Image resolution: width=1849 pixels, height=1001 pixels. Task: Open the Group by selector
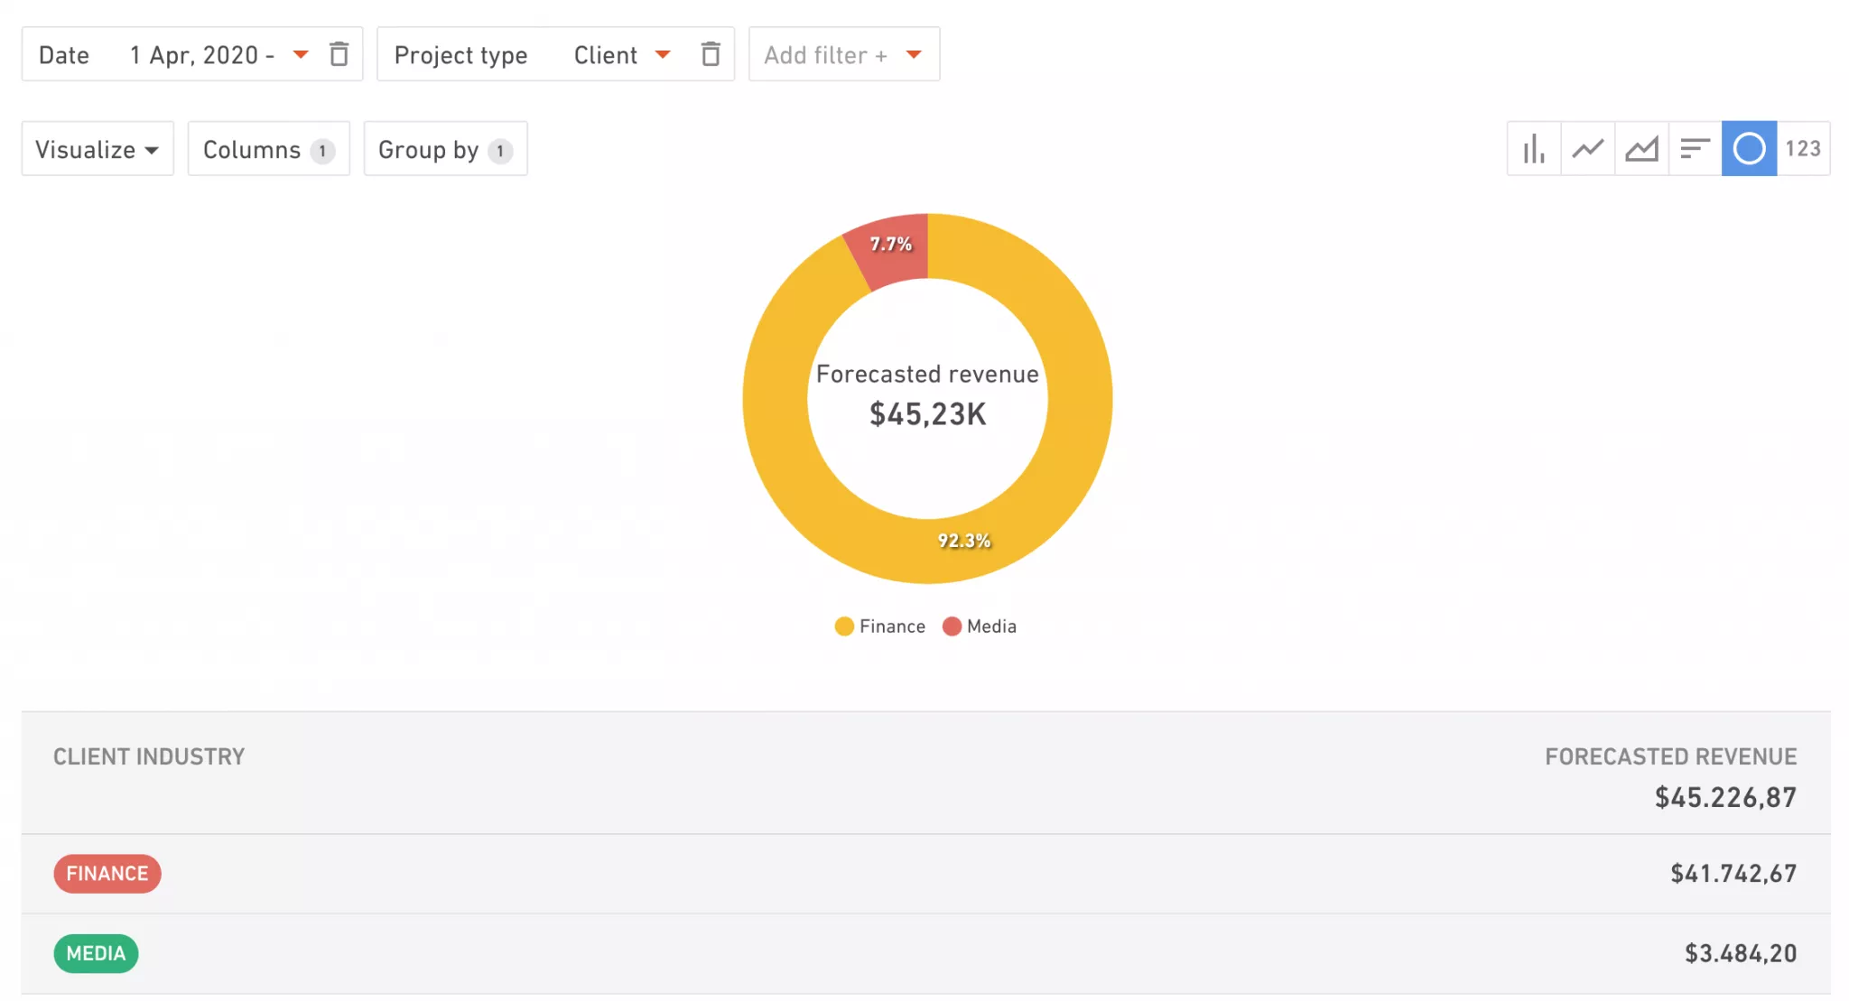click(x=445, y=149)
